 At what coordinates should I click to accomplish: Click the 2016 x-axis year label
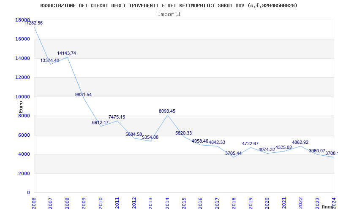(200, 203)
